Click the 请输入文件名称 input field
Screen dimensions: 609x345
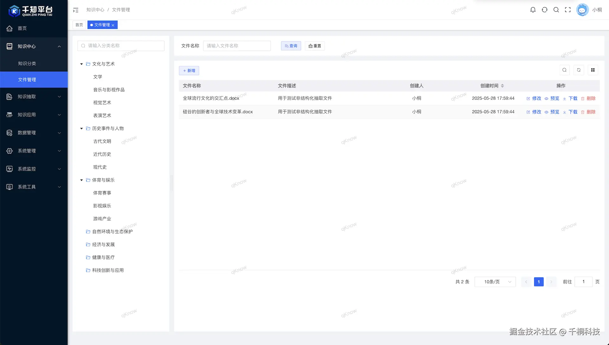click(x=237, y=46)
